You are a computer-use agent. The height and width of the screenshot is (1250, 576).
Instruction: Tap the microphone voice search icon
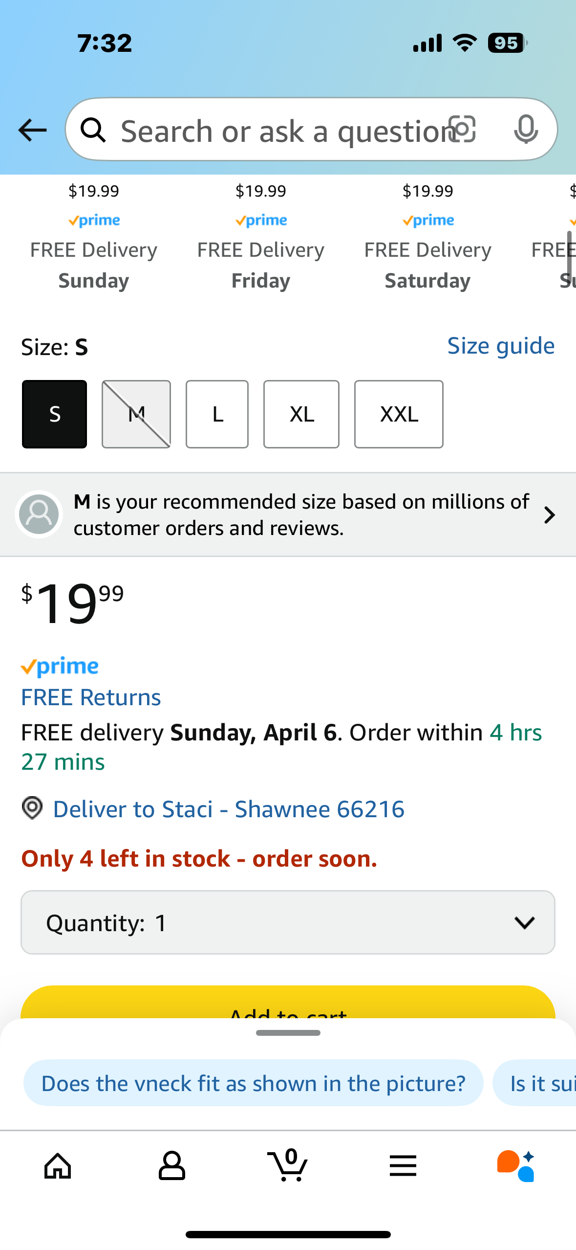pyautogui.click(x=526, y=130)
